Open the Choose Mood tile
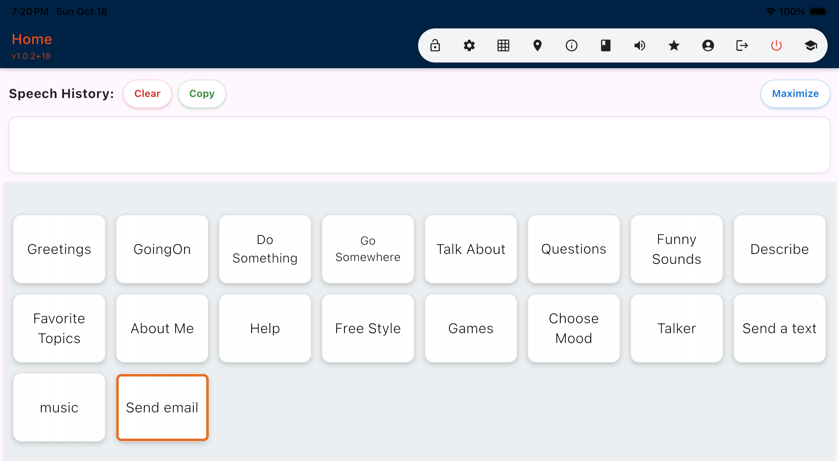This screenshot has height=461, width=839. tap(574, 329)
